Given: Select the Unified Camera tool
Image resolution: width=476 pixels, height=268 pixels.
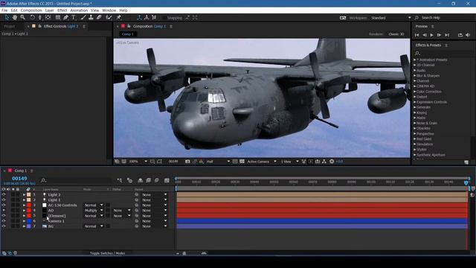Looking at the screenshot, I should [x=39, y=18].
